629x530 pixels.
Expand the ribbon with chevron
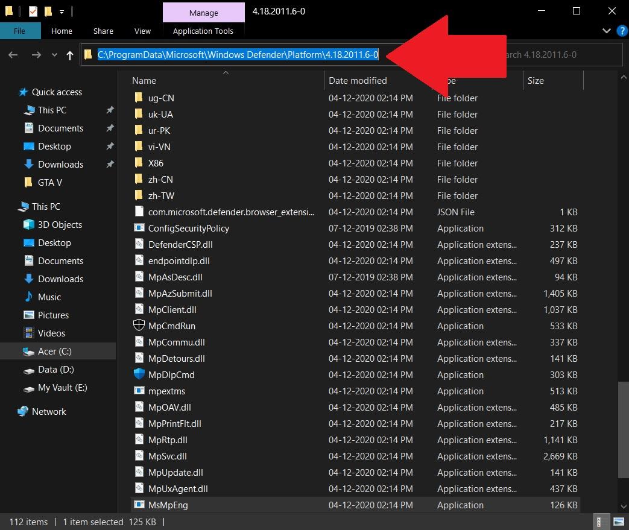(x=607, y=31)
